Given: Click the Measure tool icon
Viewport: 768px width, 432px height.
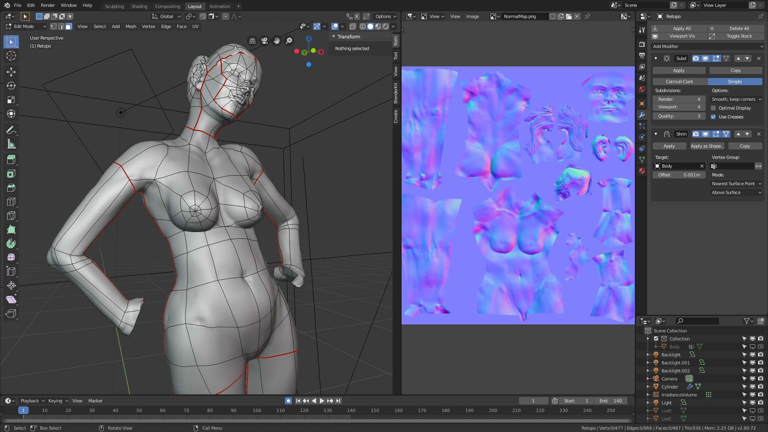Looking at the screenshot, I should pos(11,144).
